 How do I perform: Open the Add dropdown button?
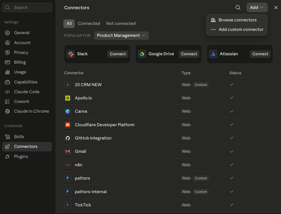[257, 8]
